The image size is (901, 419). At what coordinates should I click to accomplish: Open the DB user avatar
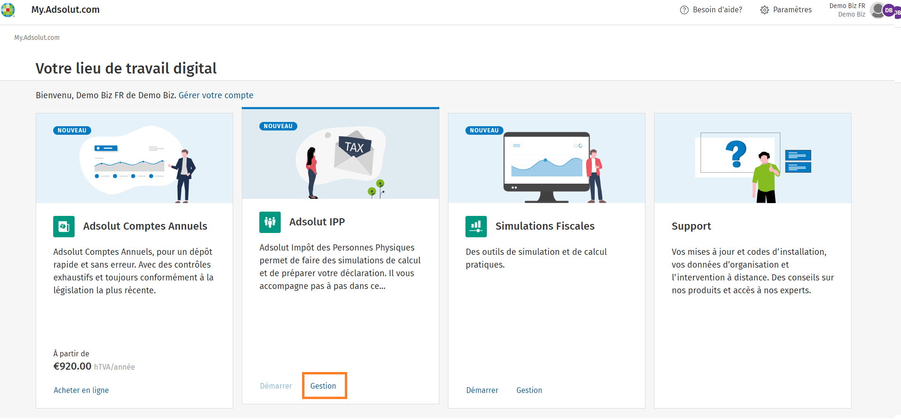pyautogui.click(x=888, y=10)
